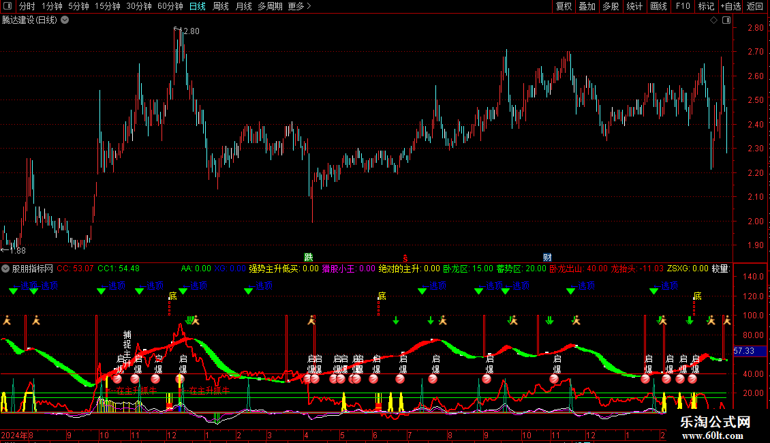Screen dimensions: 770x443
Task: Click the window layout icon before 分时
Action: pos(7,6)
